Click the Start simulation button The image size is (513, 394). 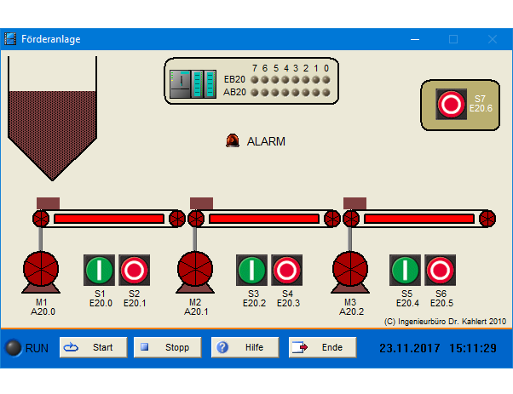click(93, 347)
